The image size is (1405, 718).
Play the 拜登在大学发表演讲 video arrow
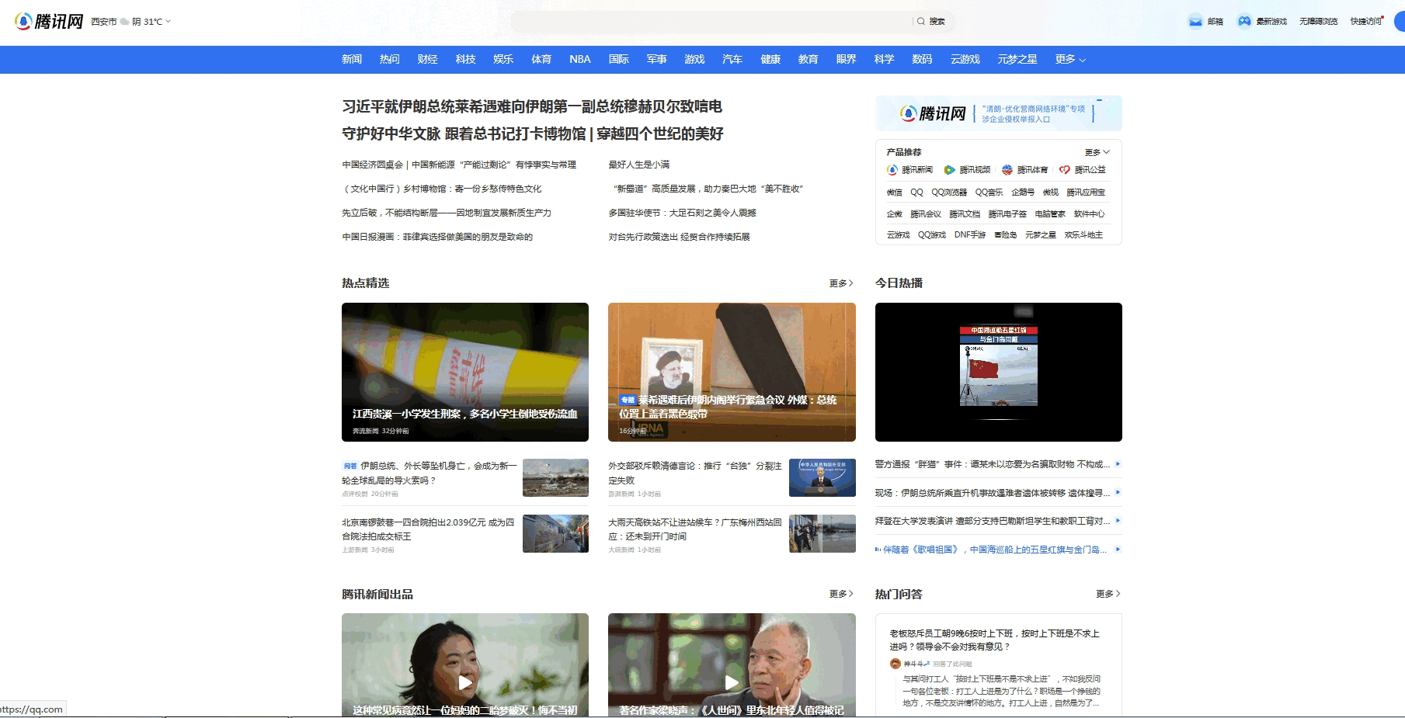point(1118,521)
